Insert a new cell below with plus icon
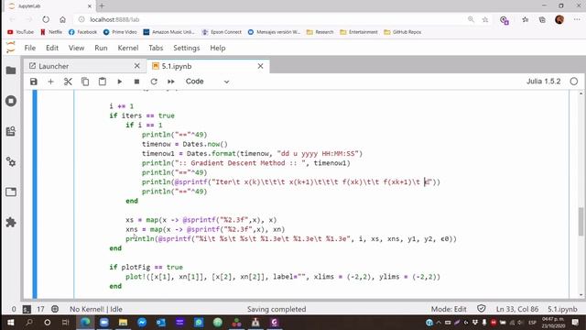 pos(51,82)
